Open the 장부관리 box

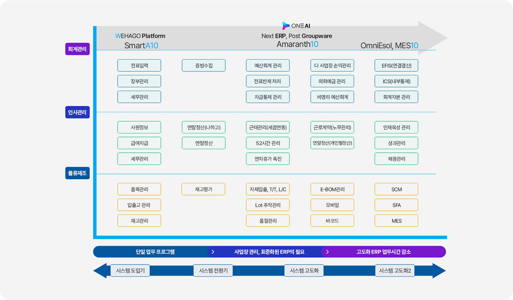click(x=139, y=81)
